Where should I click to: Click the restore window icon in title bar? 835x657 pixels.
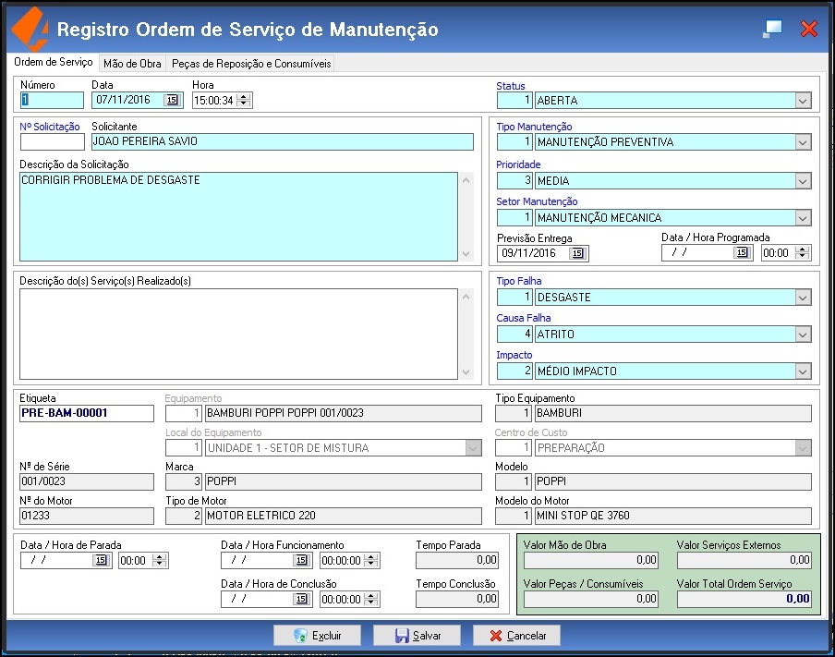(772, 29)
